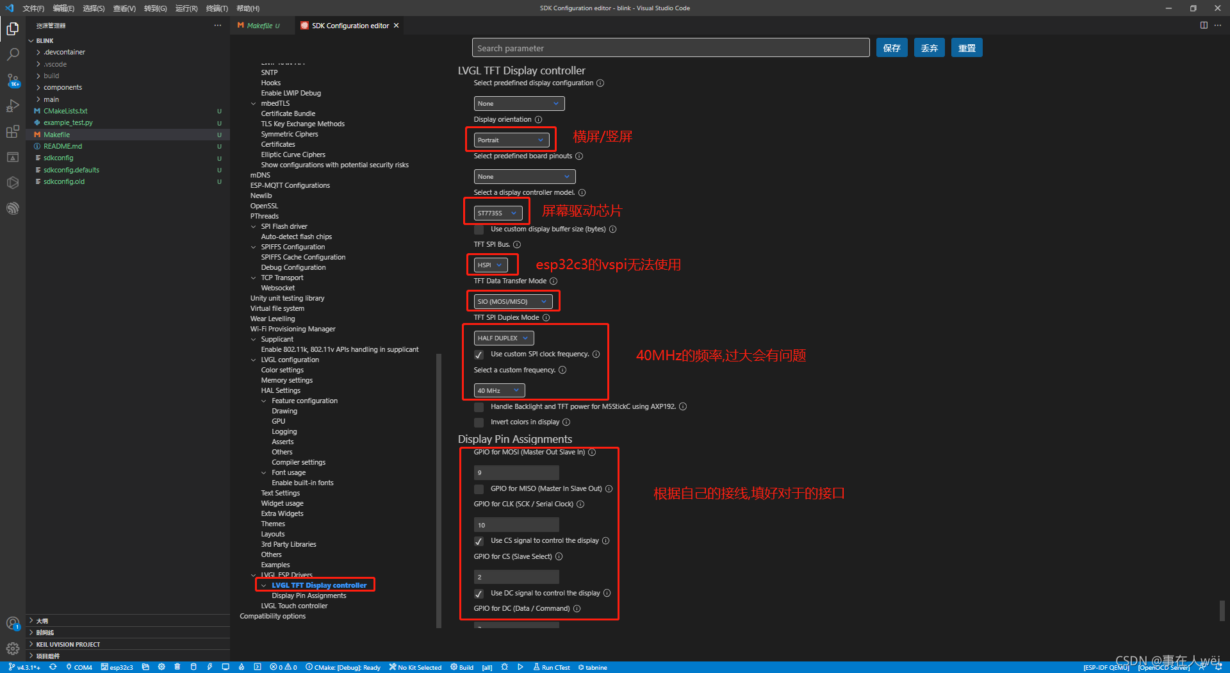Open the 文件(F) menu
Image resolution: width=1230 pixels, height=673 pixels.
click(x=33, y=8)
